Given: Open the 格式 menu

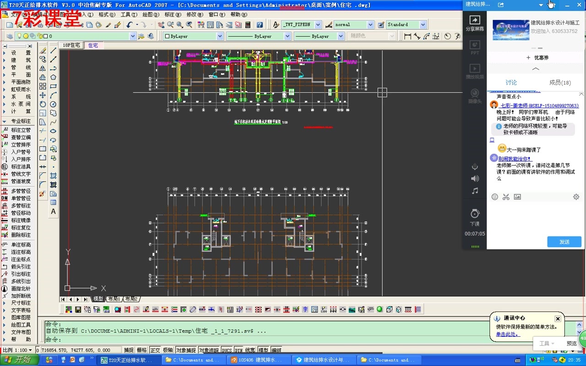Looking at the screenshot, I should [x=107, y=15].
